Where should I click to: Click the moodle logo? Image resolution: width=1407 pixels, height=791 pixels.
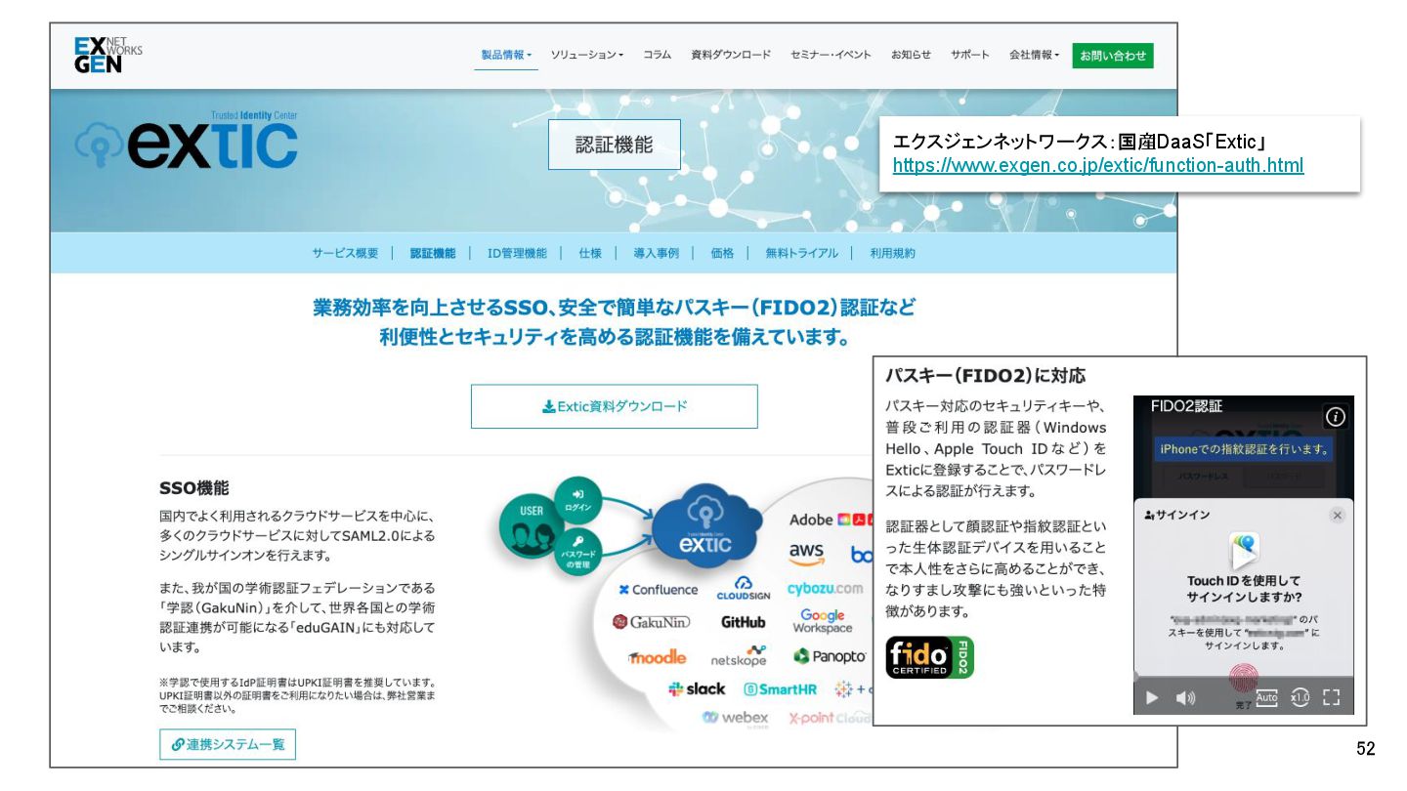(x=657, y=657)
